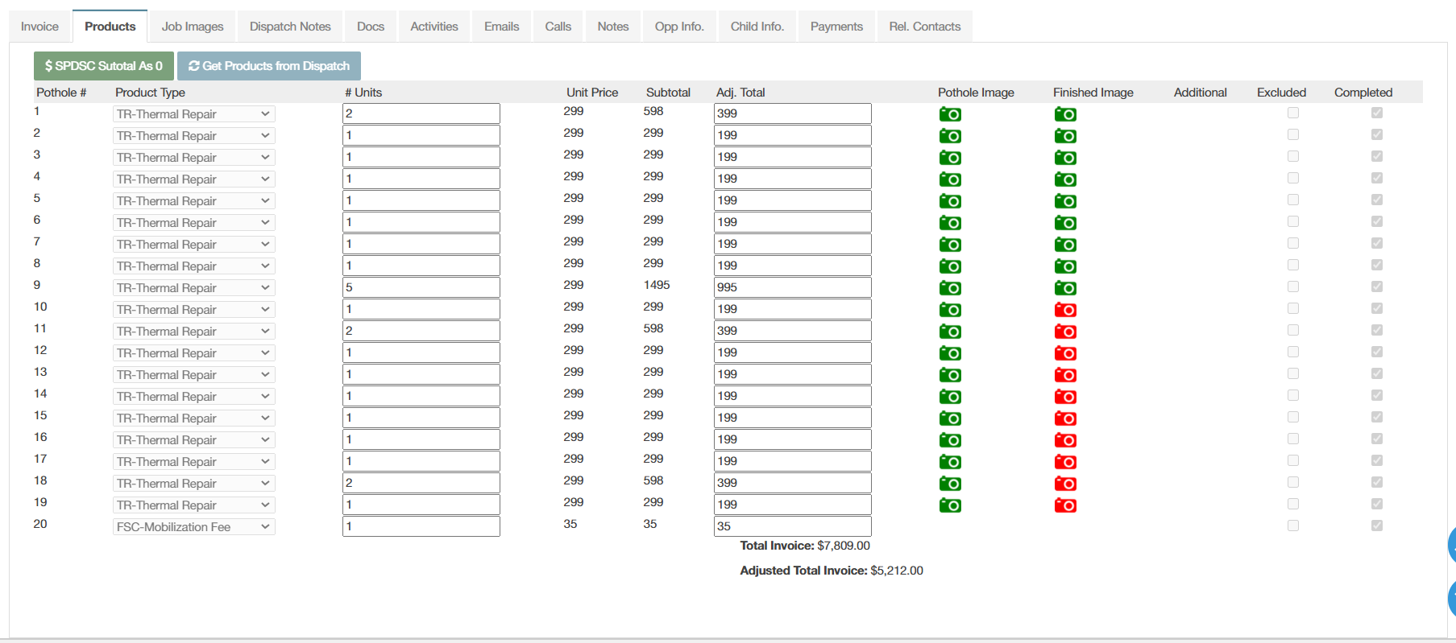Click the Adj. Total field for pothole 18

tap(793, 483)
